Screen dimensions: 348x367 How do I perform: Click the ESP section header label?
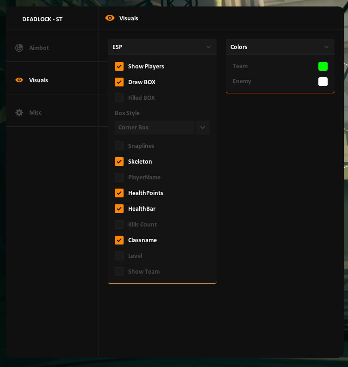coord(118,47)
